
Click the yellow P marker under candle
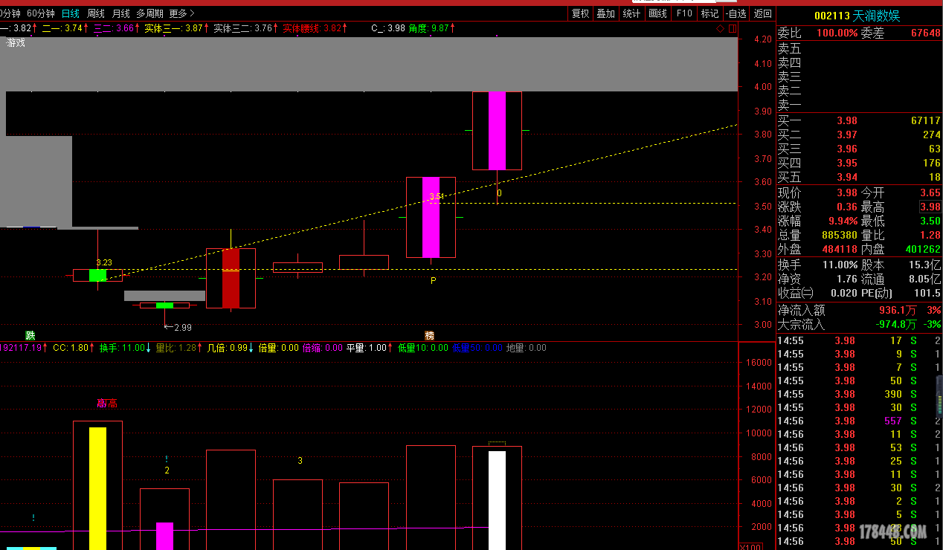tap(433, 281)
